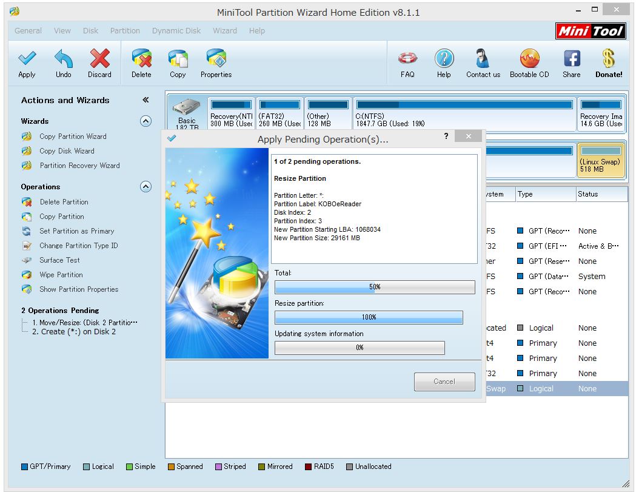Click the GPT/Primary legend color box
Image resolution: width=639 pixels, height=492 pixels.
point(24,467)
